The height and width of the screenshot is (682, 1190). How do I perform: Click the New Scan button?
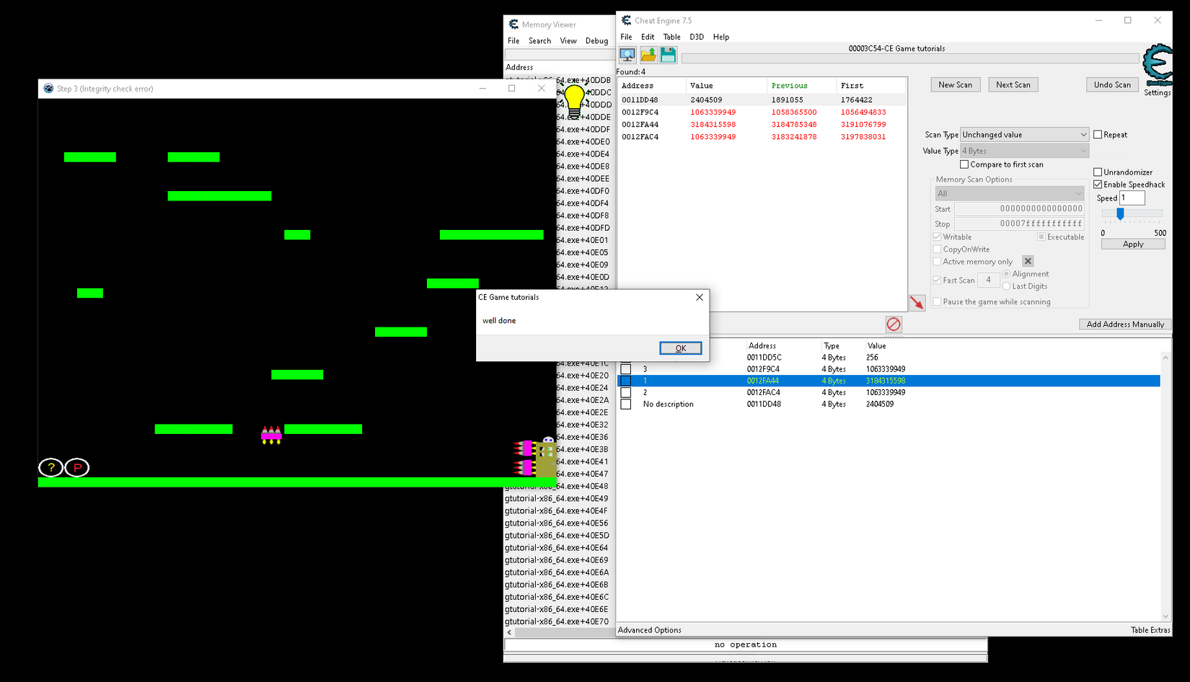[955, 85]
